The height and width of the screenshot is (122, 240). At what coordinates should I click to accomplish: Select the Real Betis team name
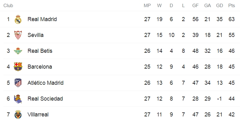(x=40, y=51)
